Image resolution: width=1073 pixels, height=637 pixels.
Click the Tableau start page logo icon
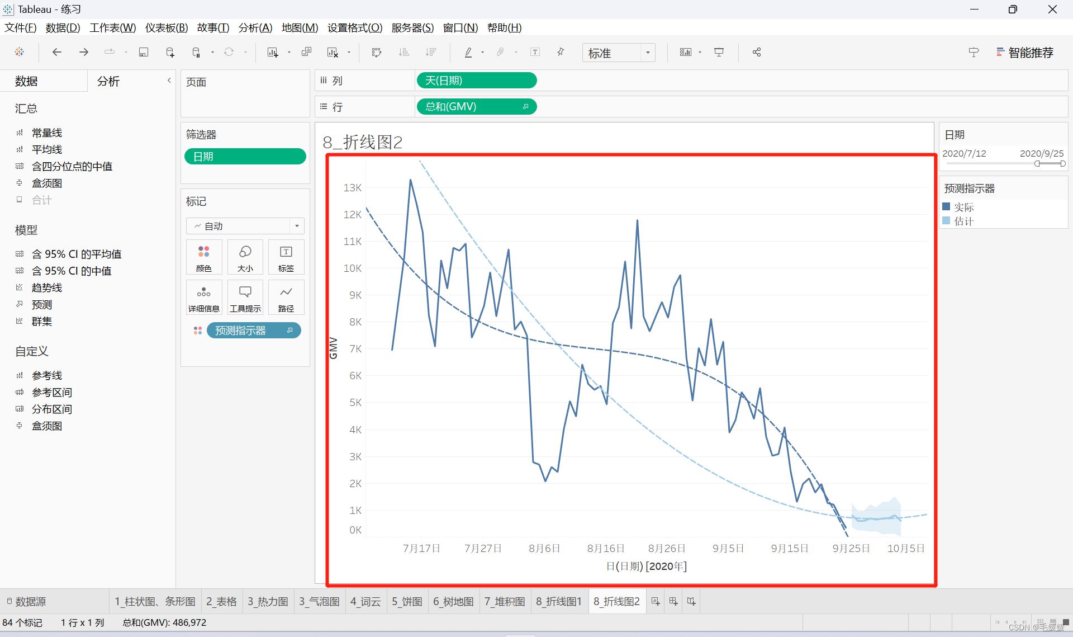click(20, 52)
